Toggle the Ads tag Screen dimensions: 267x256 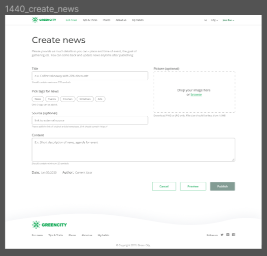coord(100,99)
